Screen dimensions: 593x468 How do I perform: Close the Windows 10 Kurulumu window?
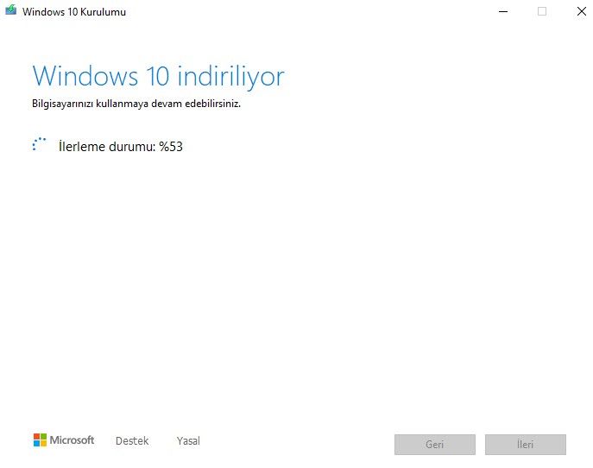click(581, 12)
